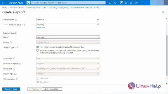168x94 pixels.
Task: Click the Microsoft Azure logo text
Action: [16, 3]
